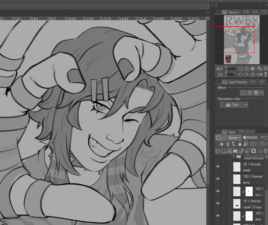
Task: Adjust the Navigator rotation slider at 0.0
Action: pyautogui.click(x=225, y=75)
